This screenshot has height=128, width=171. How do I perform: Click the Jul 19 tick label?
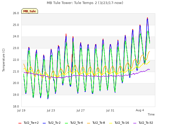point(21,110)
